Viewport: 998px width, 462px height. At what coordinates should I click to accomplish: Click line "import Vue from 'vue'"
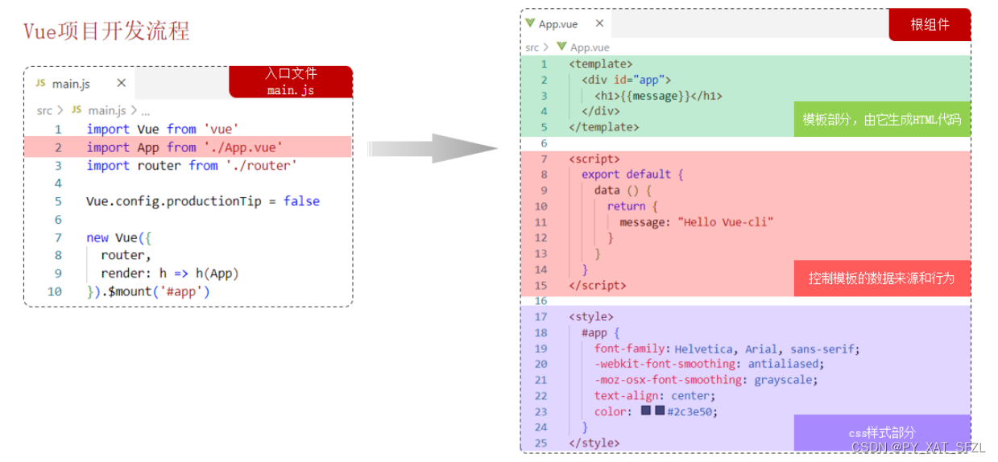point(163,129)
